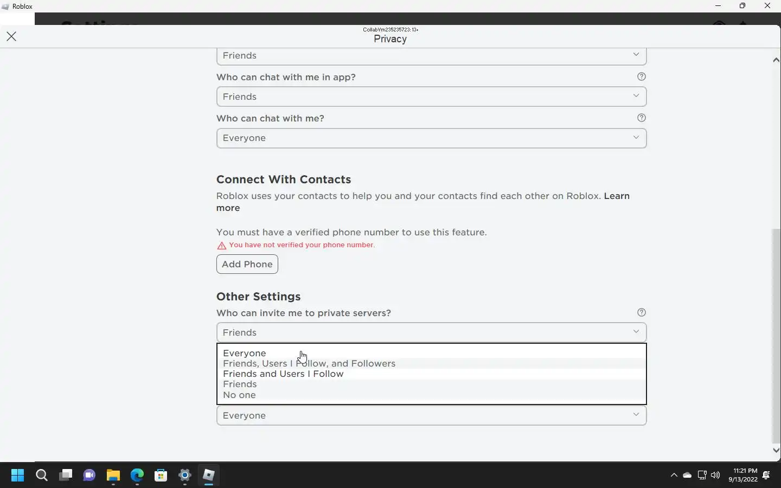
Task: Open the partially visible Friends dropdown at top
Action: [431, 56]
